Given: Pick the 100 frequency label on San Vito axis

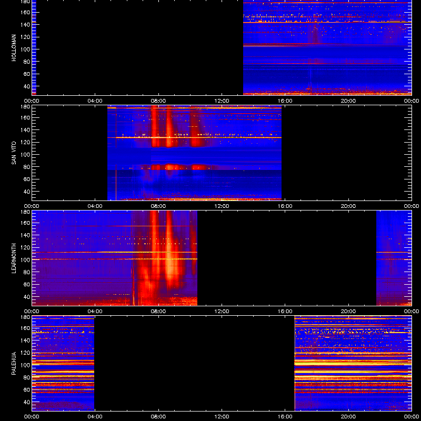Looking at the screenshot, I should 26,155.
